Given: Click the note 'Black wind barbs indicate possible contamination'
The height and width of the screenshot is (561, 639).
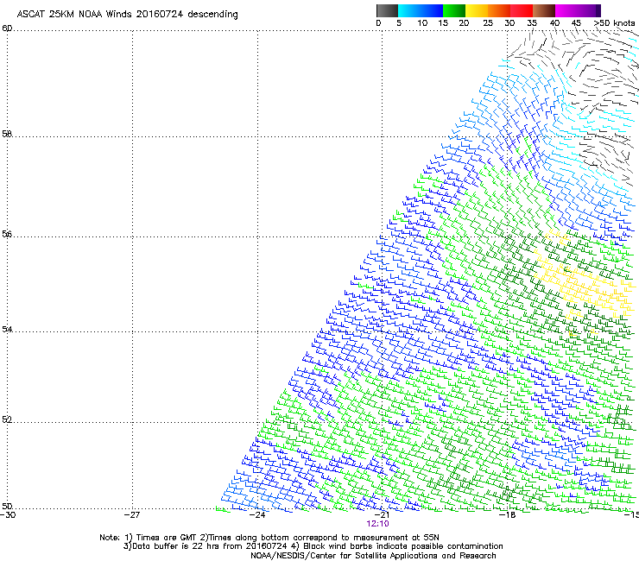Looking at the screenshot, I should pyautogui.click(x=402, y=546).
